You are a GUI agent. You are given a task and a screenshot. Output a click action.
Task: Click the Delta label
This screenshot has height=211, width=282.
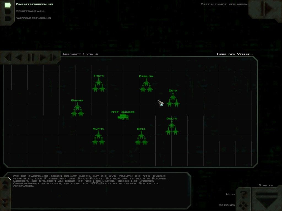tap(172, 119)
